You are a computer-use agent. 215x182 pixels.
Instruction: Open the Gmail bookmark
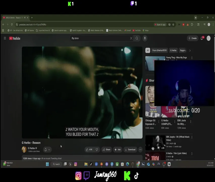coord(128,30)
